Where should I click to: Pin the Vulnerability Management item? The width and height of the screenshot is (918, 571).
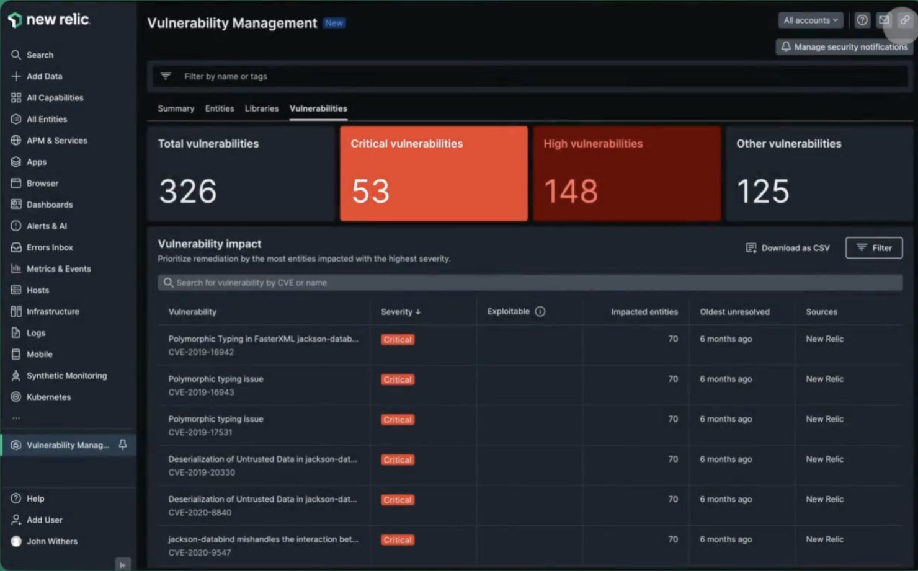122,445
